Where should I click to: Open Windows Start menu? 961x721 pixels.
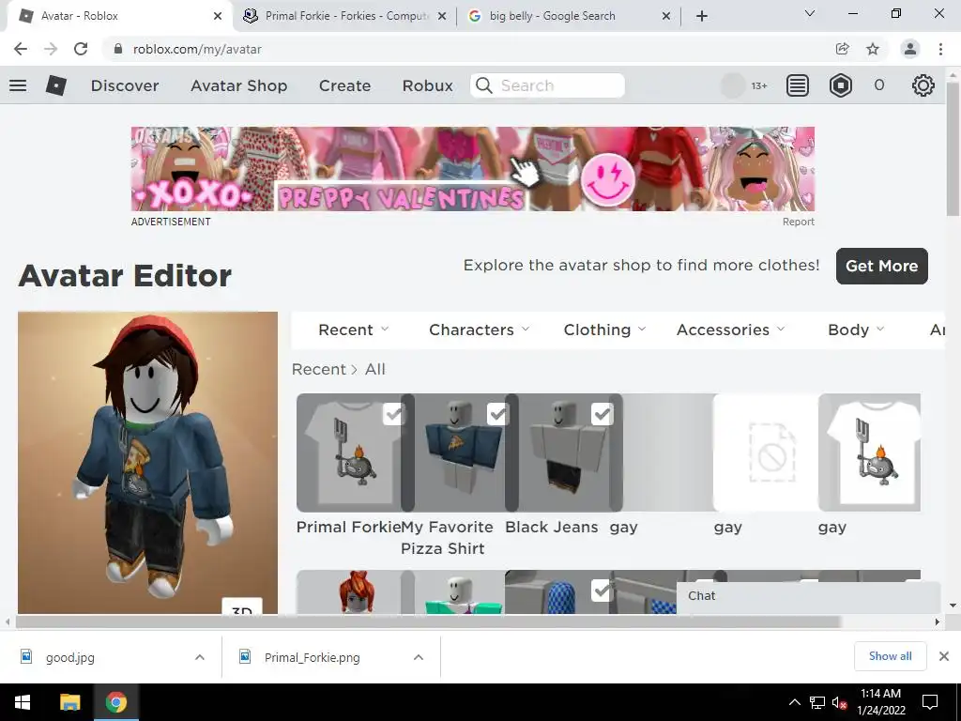click(23, 702)
